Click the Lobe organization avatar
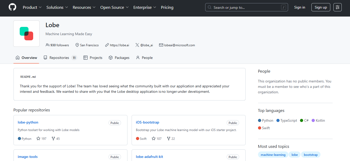Viewport: 350px width, 161px height. pyautogui.click(x=26, y=34)
